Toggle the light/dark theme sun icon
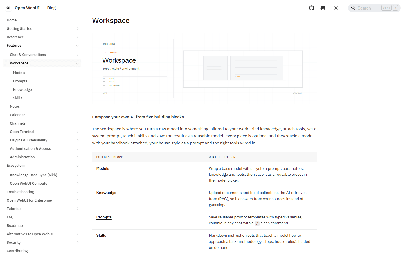 point(336,8)
